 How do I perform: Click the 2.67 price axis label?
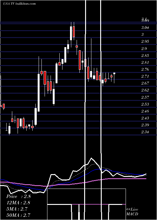point(145,83)
